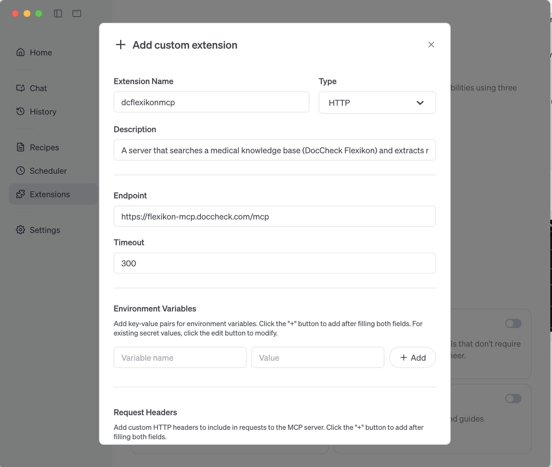Open Home from the sidebar icon

pos(20,52)
